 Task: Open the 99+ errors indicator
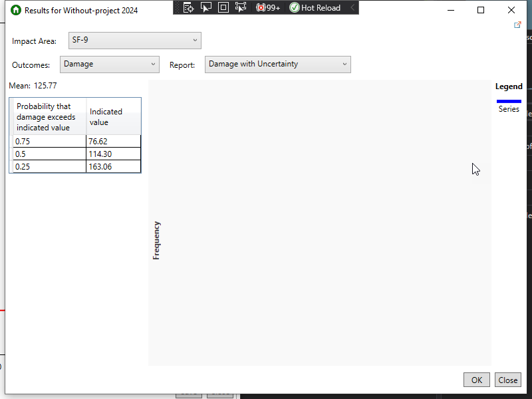[267, 8]
